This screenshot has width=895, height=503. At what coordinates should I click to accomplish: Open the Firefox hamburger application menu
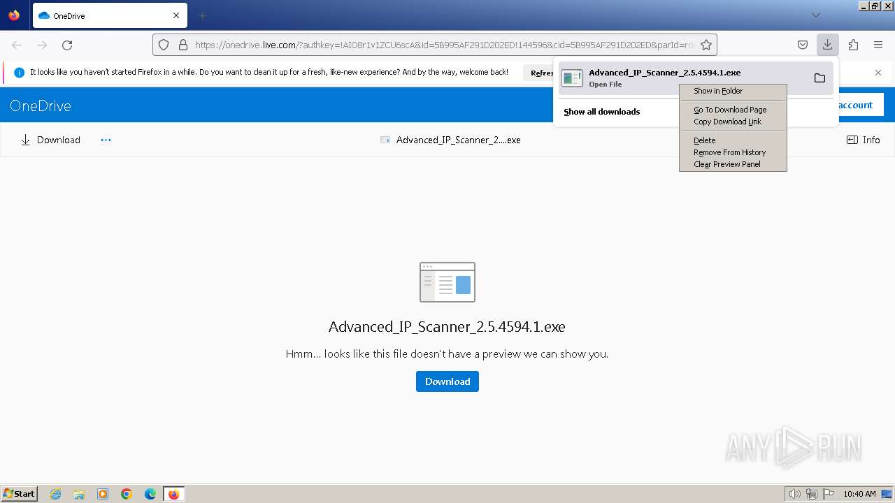[878, 45]
